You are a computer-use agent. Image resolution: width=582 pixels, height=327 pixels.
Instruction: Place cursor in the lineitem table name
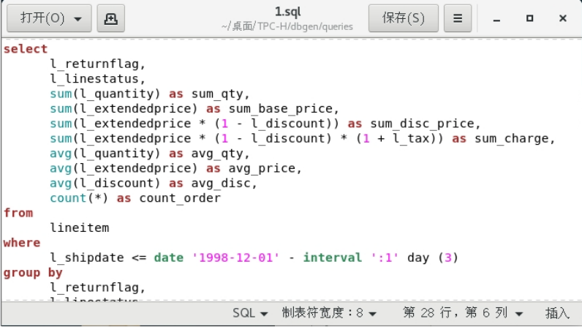80,228
